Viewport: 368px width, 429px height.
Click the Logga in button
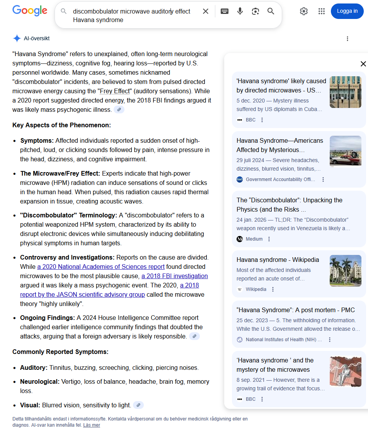[347, 11]
